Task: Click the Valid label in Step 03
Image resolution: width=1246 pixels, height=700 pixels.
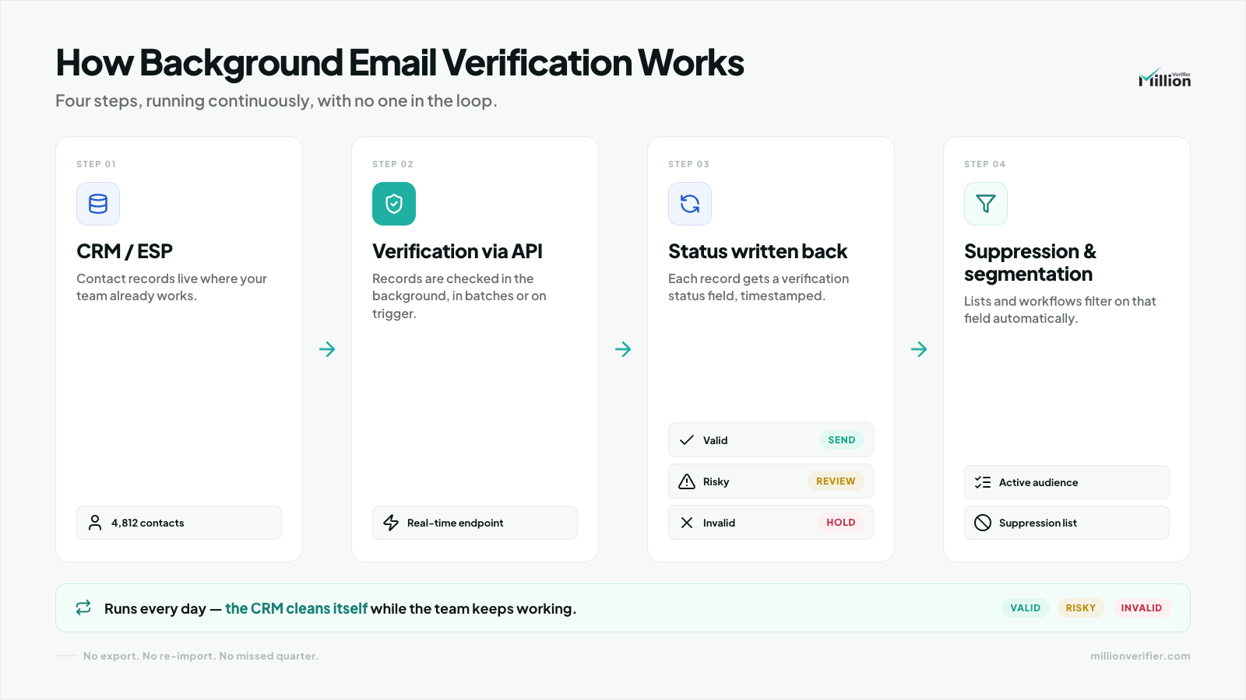Action: pyautogui.click(x=716, y=440)
